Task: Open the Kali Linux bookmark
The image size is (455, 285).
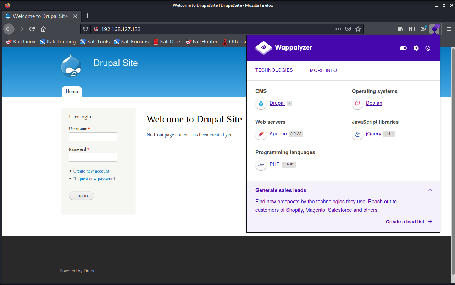Action: click(21, 42)
